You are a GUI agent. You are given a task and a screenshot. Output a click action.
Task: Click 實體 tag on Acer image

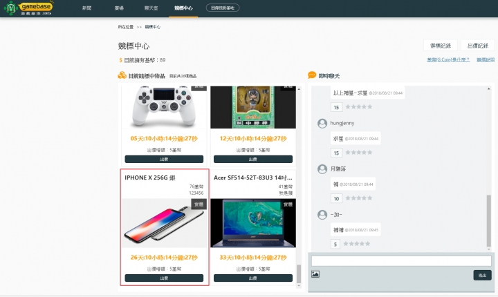[x=288, y=204]
